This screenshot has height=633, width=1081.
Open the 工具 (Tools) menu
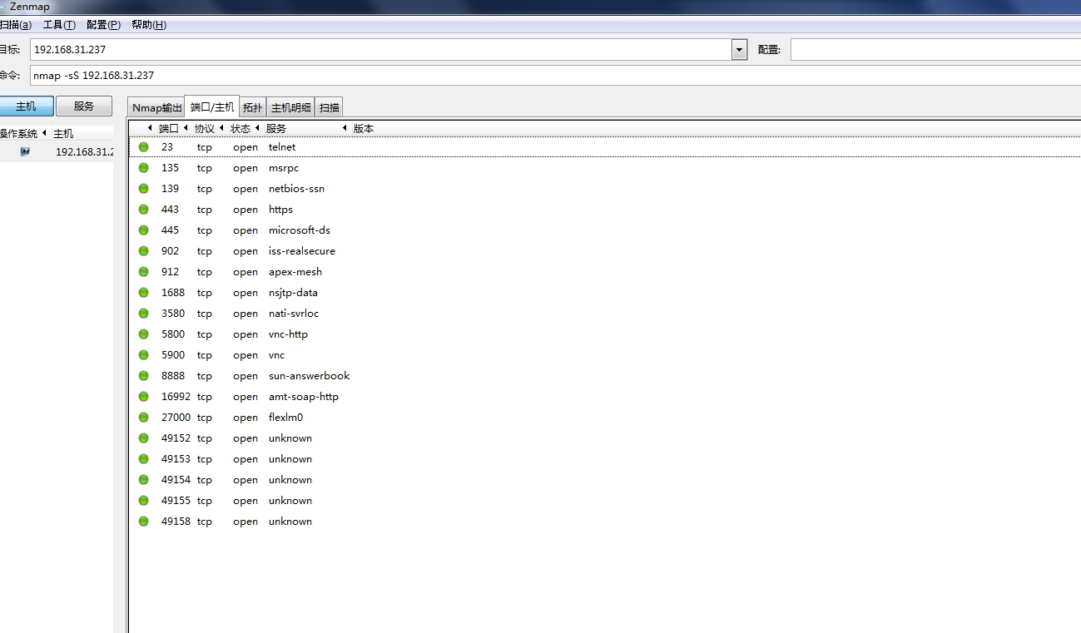coord(59,25)
